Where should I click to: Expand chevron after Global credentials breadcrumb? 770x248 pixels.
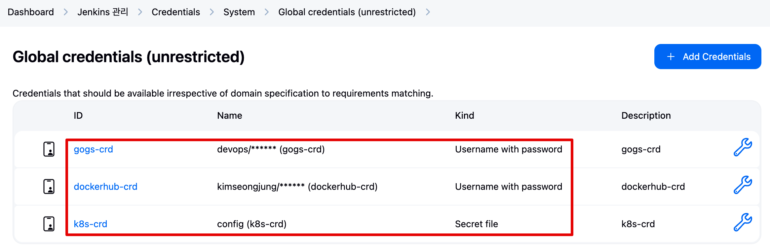pyautogui.click(x=428, y=12)
